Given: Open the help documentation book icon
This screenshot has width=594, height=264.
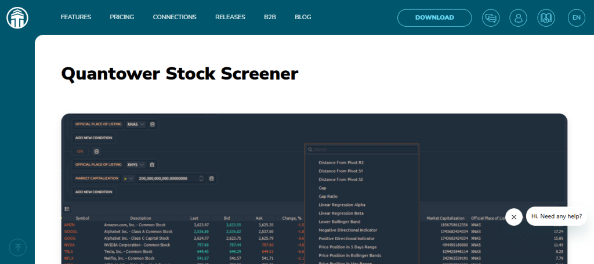Looking at the screenshot, I should [x=546, y=18].
